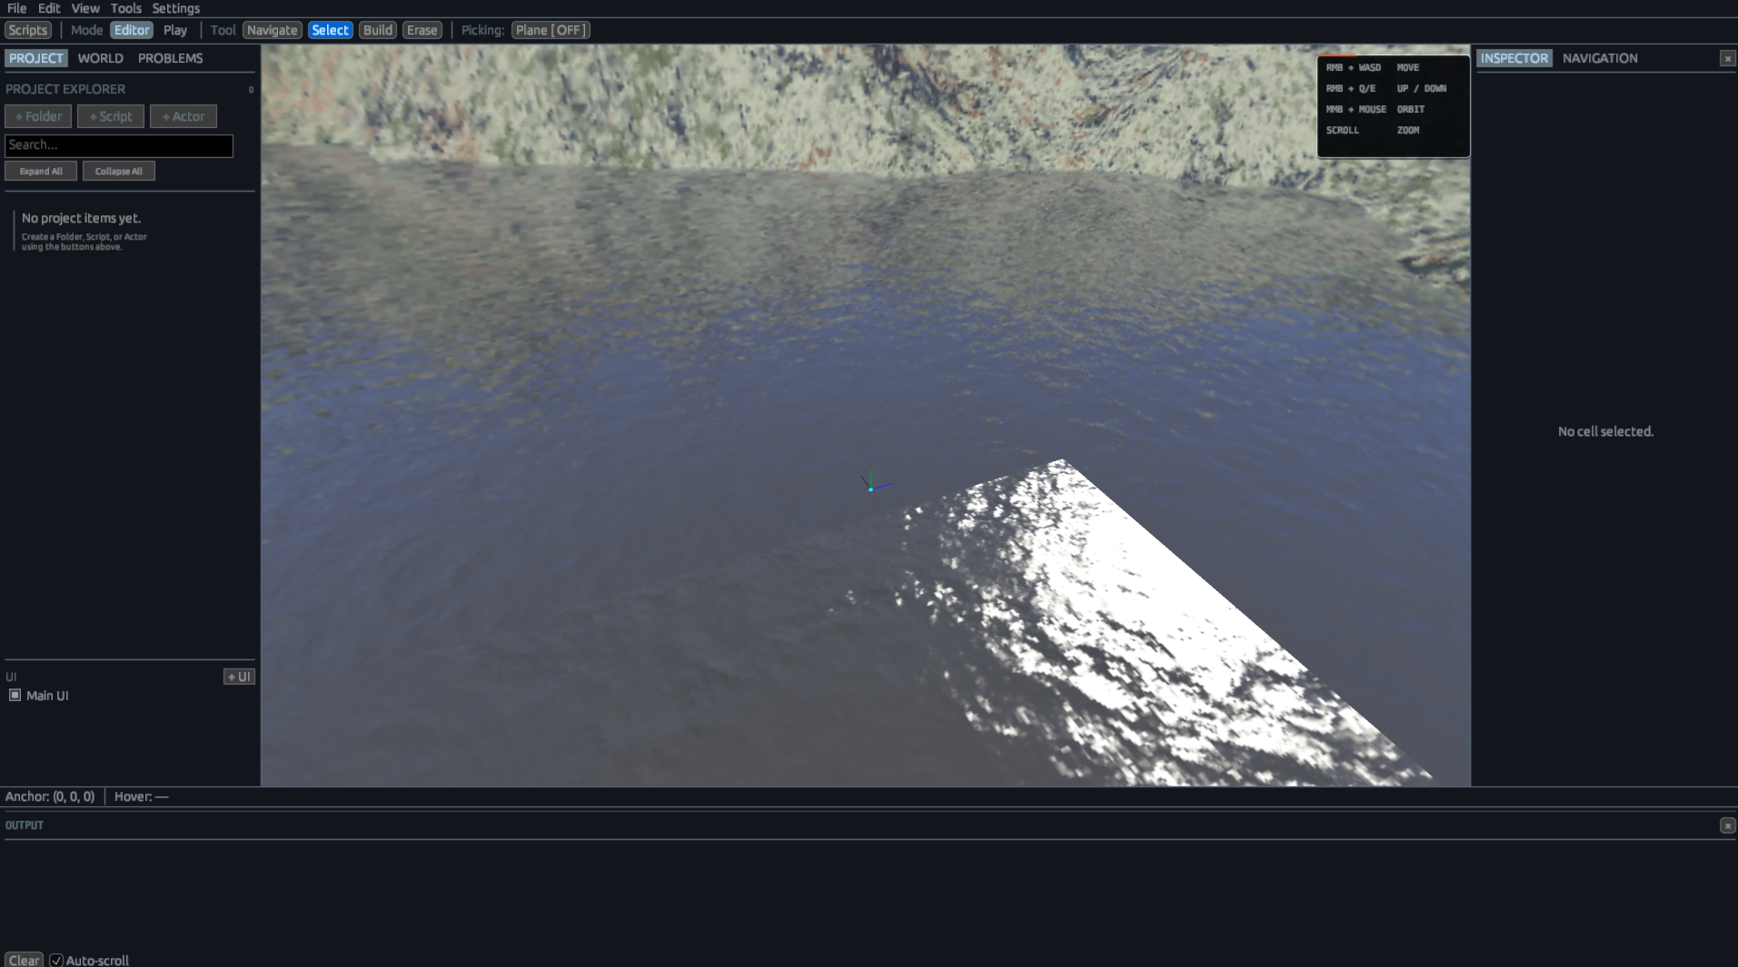This screenshot has height=967, width=1738.
Task: Activate the Select tool
Action: tap(330, 30)
